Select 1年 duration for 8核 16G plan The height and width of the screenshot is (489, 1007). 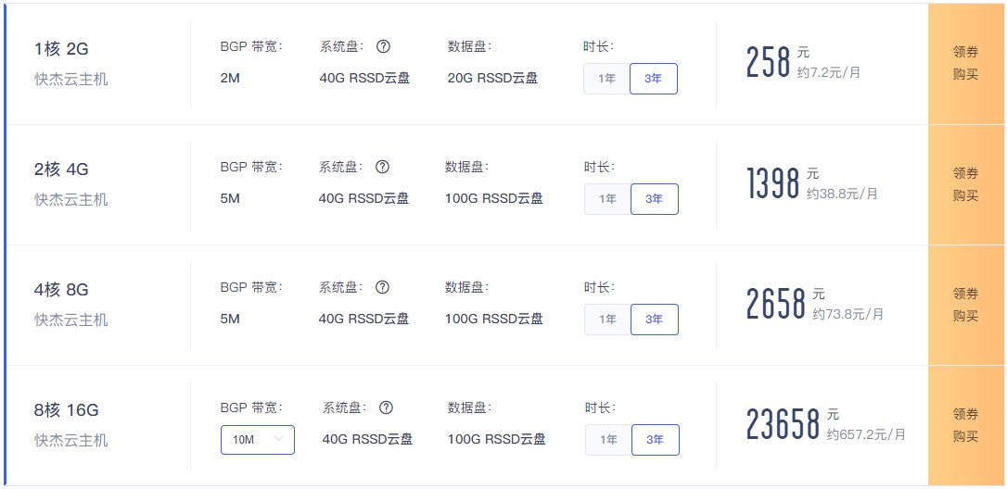tap(608, 440)
